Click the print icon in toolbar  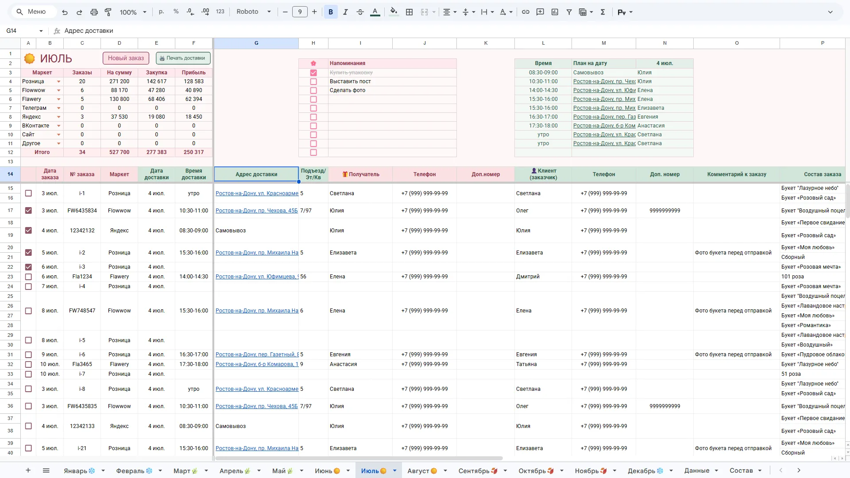(94, 12)
